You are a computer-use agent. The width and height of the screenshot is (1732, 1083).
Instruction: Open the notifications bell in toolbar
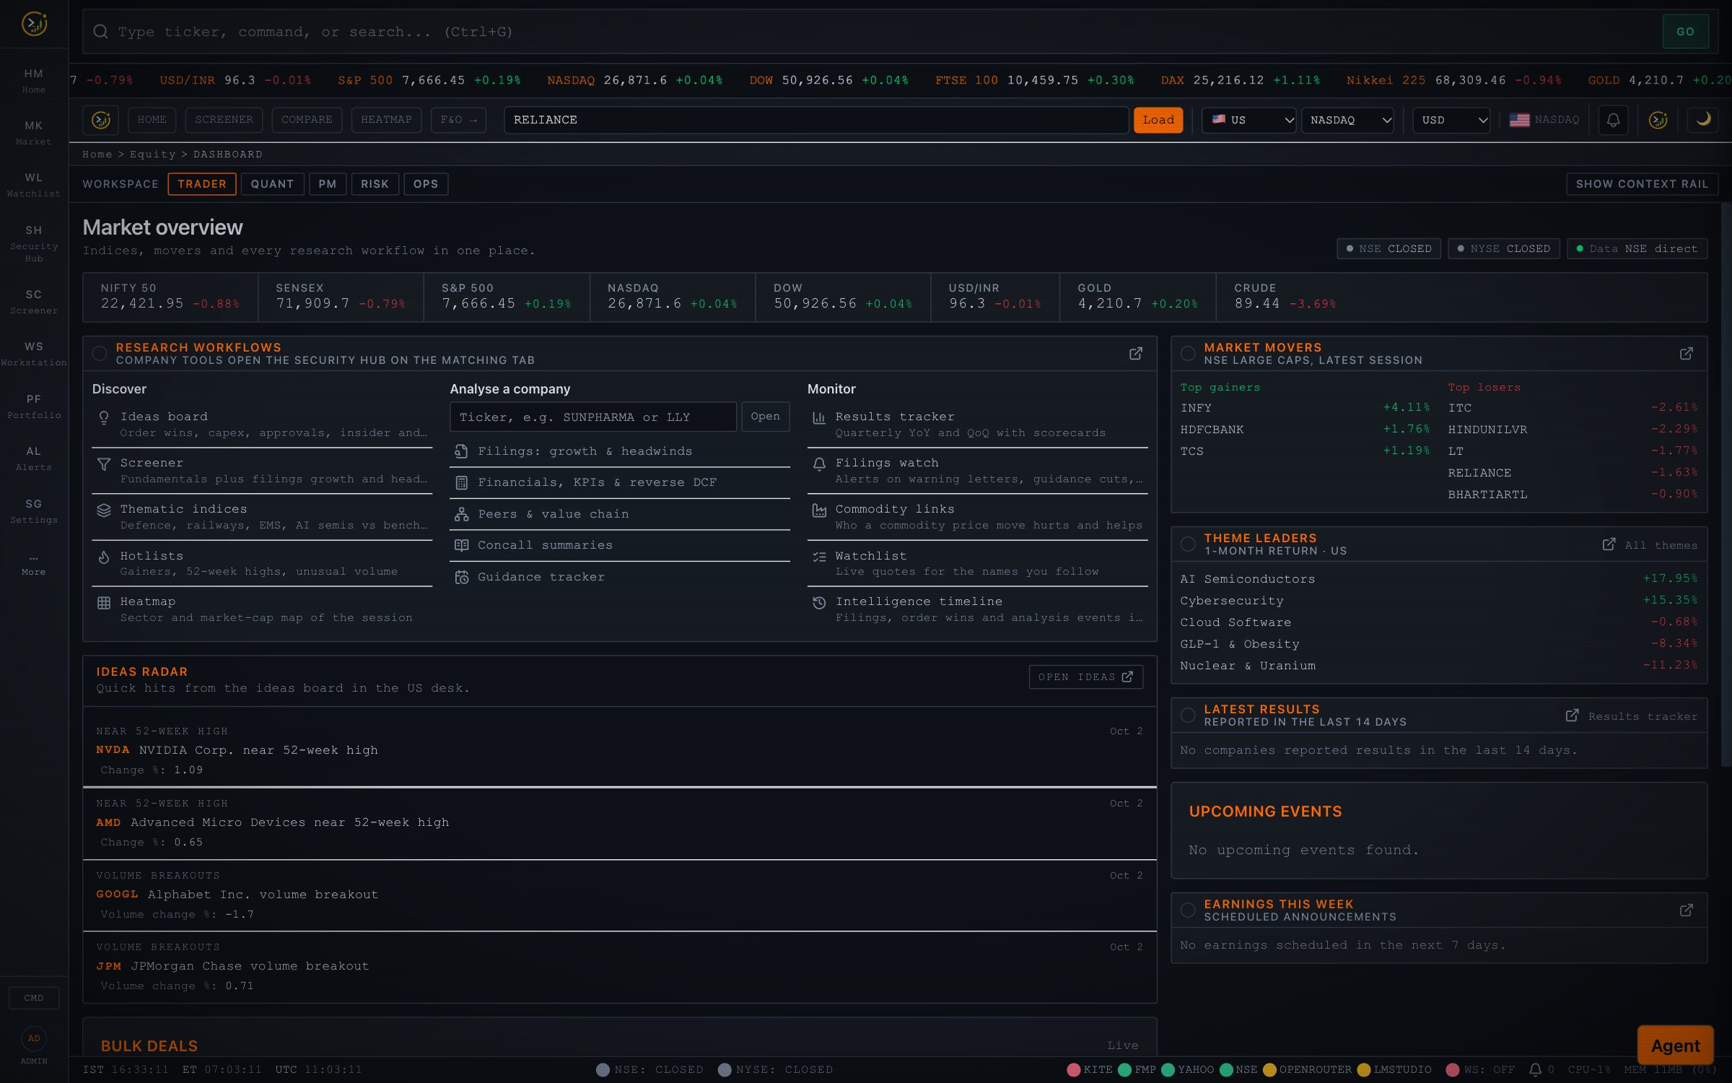tap(1613, 120)
